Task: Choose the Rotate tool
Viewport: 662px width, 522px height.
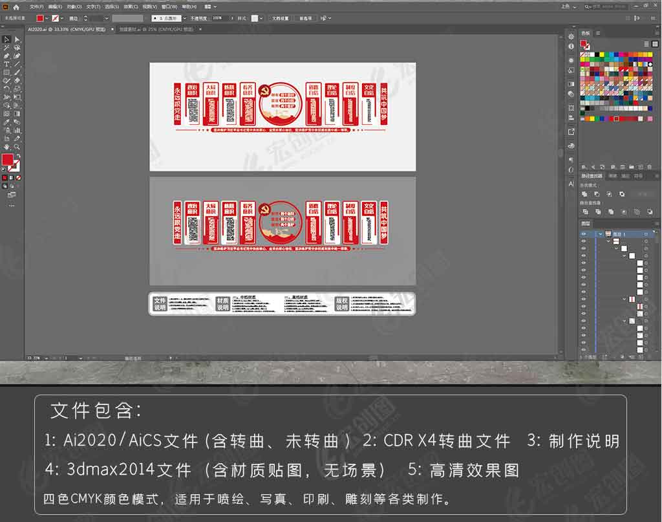Action: point(6,89)
